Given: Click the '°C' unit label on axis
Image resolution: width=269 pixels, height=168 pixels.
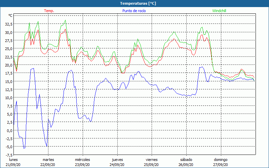Looking at the screenshot, I should pos(10,15).
